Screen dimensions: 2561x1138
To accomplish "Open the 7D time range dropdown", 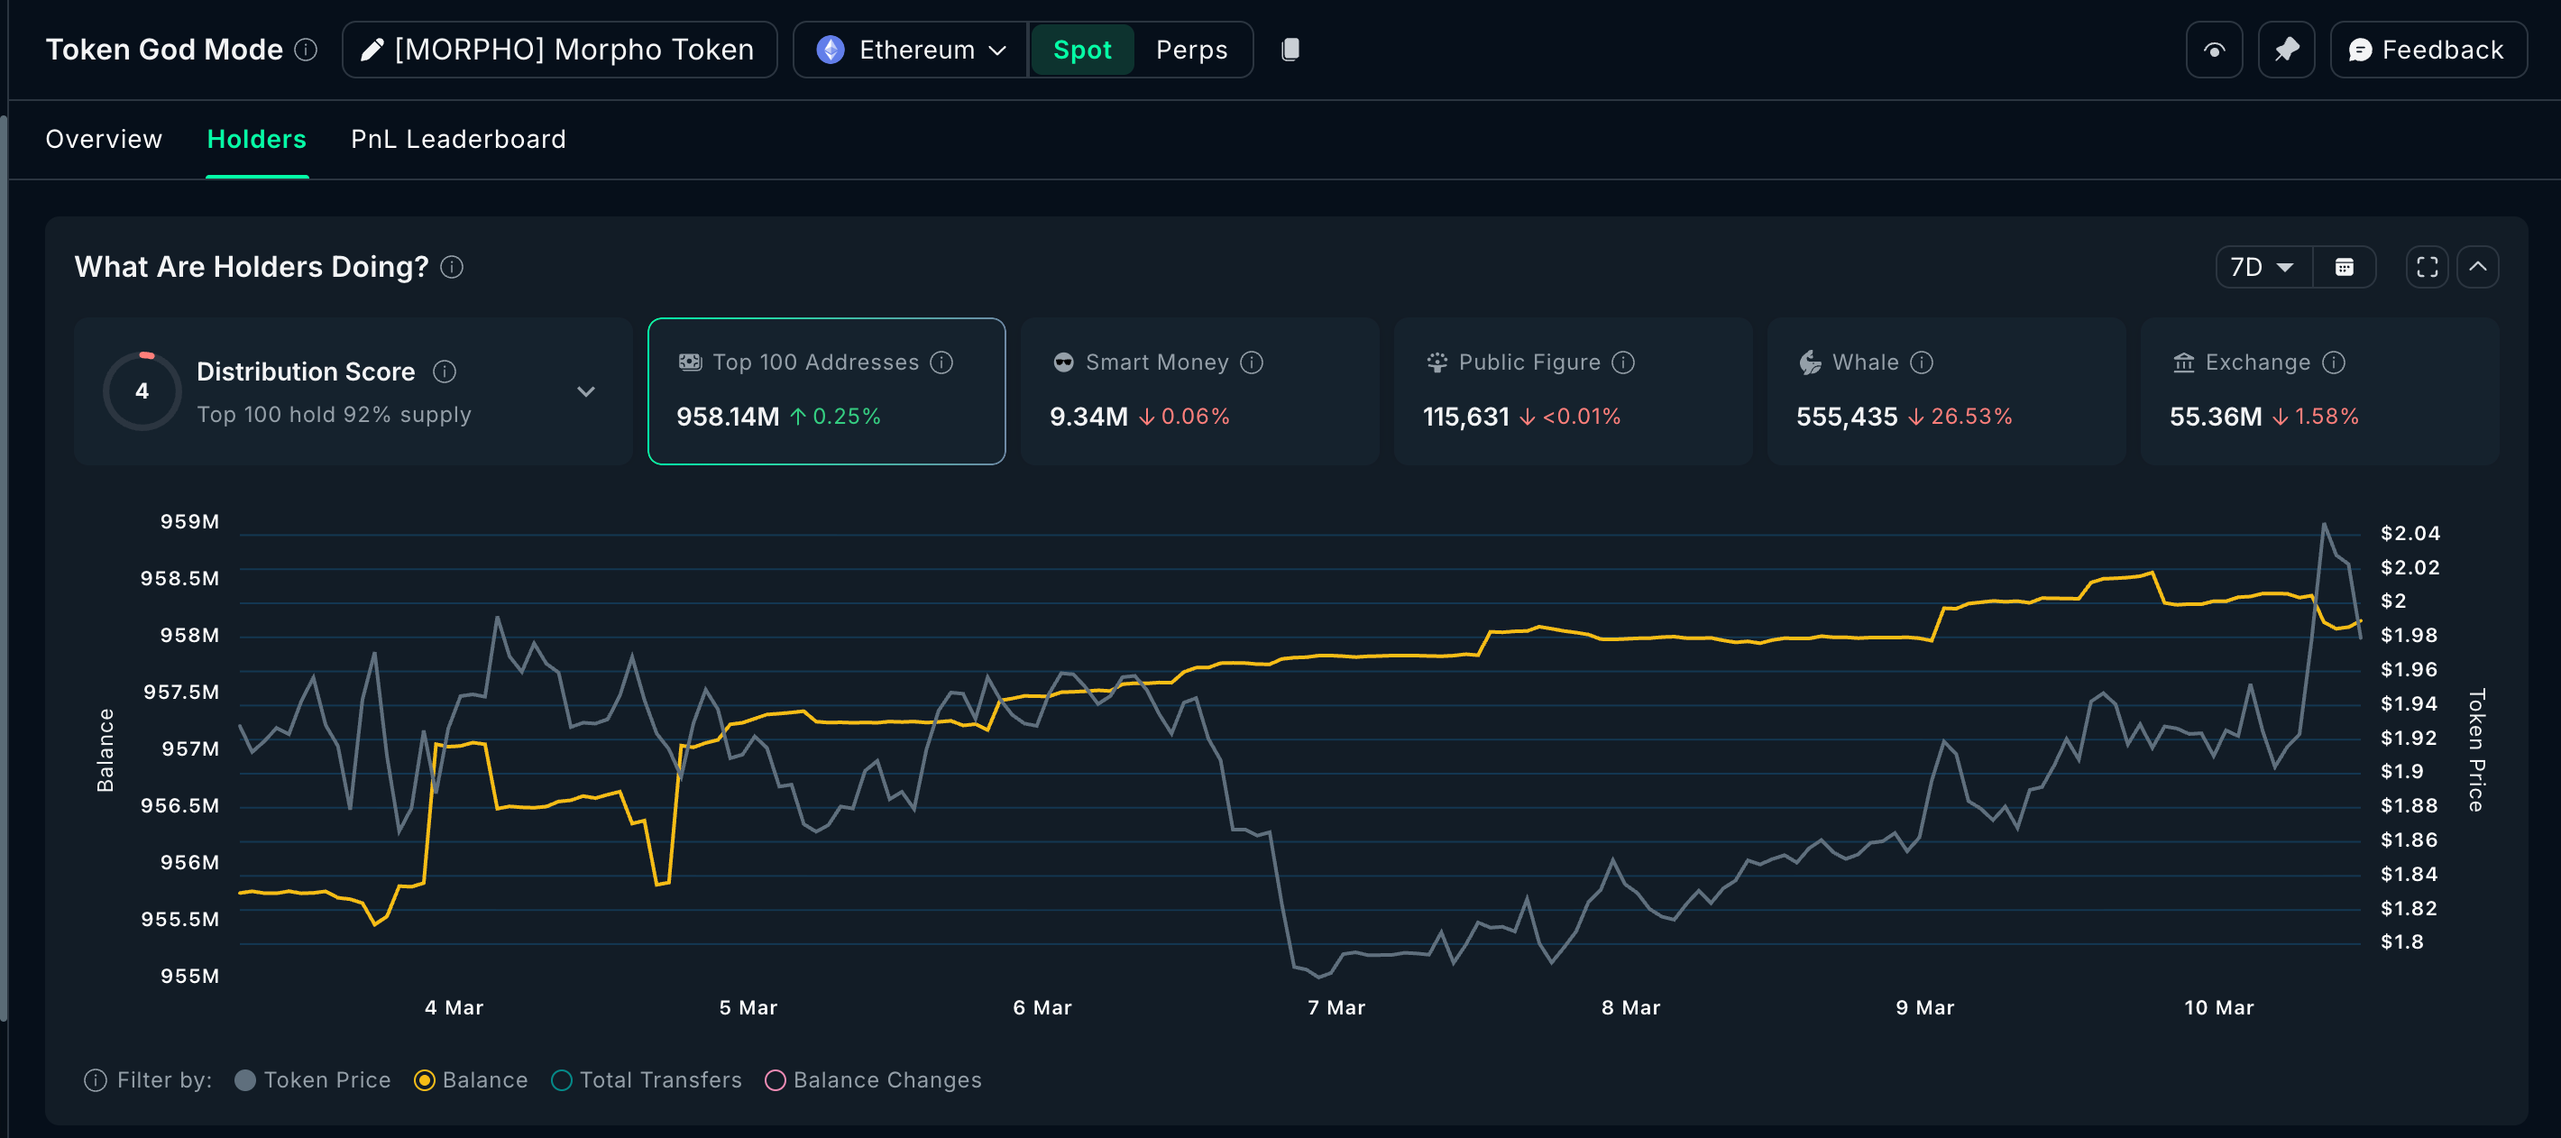I will [x=2262, y=267].
